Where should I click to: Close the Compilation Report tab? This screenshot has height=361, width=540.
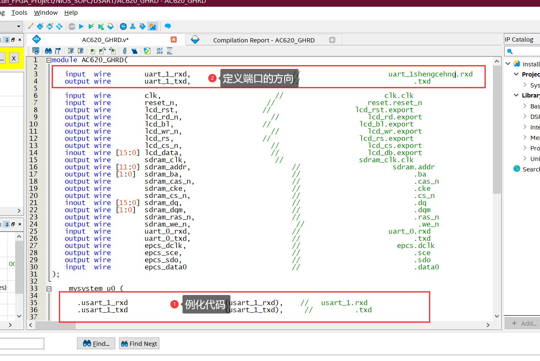point(332,40)
